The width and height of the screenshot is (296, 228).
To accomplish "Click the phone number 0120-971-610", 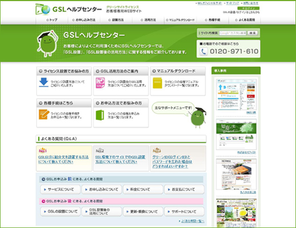I will (234, 51).
